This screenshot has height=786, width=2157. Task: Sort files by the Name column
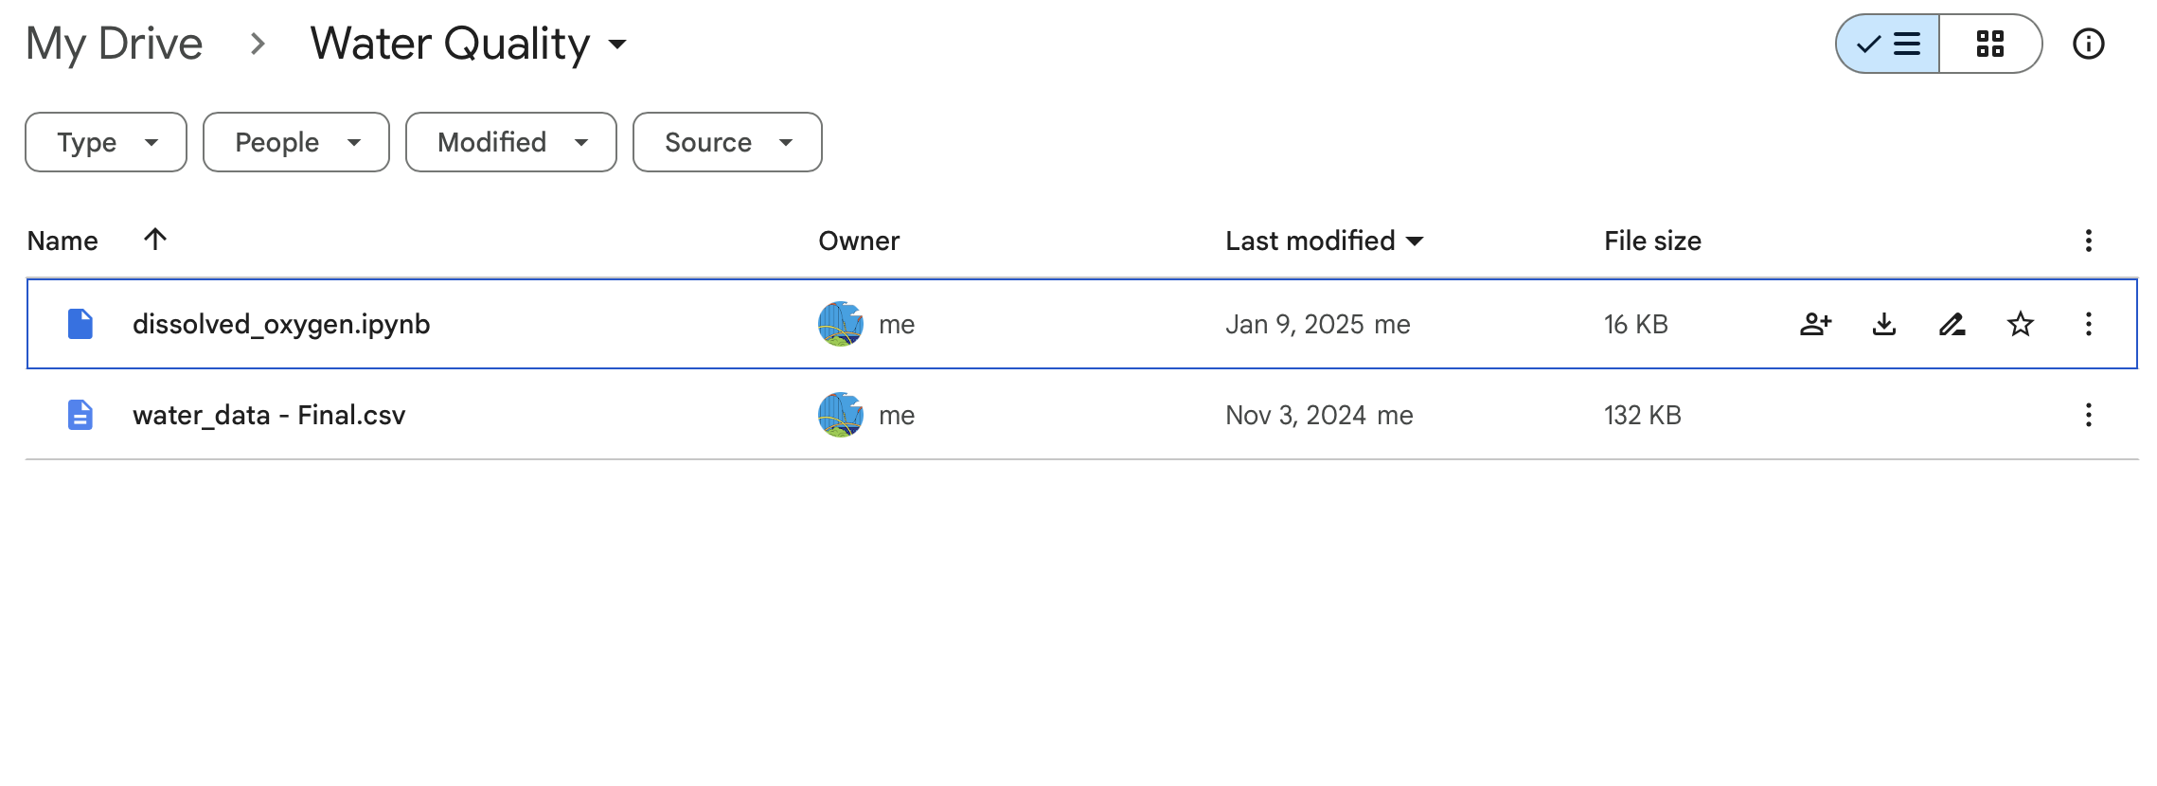(x=62, y=241)
